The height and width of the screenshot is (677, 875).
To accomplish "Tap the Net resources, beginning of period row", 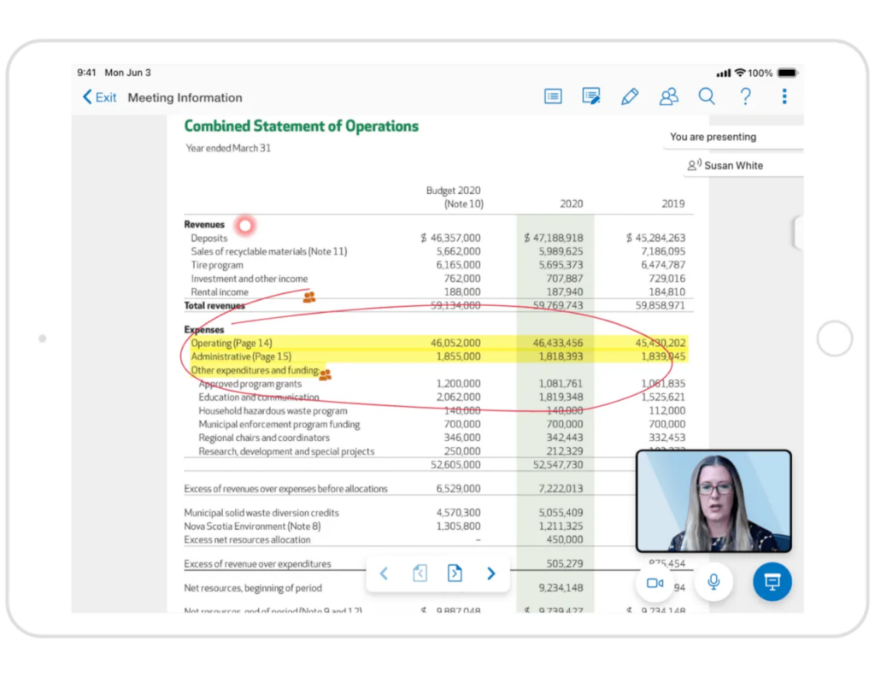I will point(253,588).
